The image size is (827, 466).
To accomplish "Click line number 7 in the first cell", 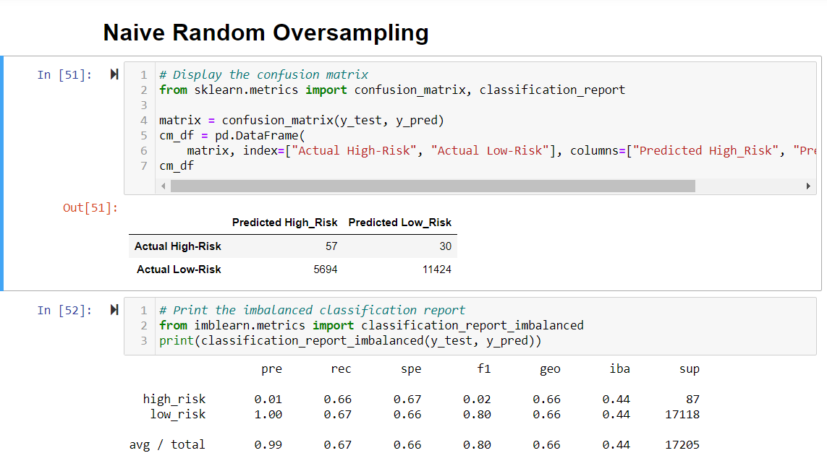I will click(x=143, y=165).
